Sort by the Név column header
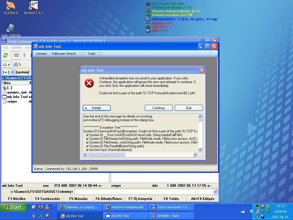293x220 pixels. point(15,83)
